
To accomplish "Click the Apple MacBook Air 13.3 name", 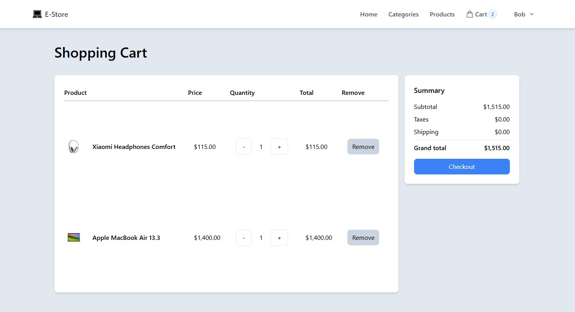I will (126, 238).
